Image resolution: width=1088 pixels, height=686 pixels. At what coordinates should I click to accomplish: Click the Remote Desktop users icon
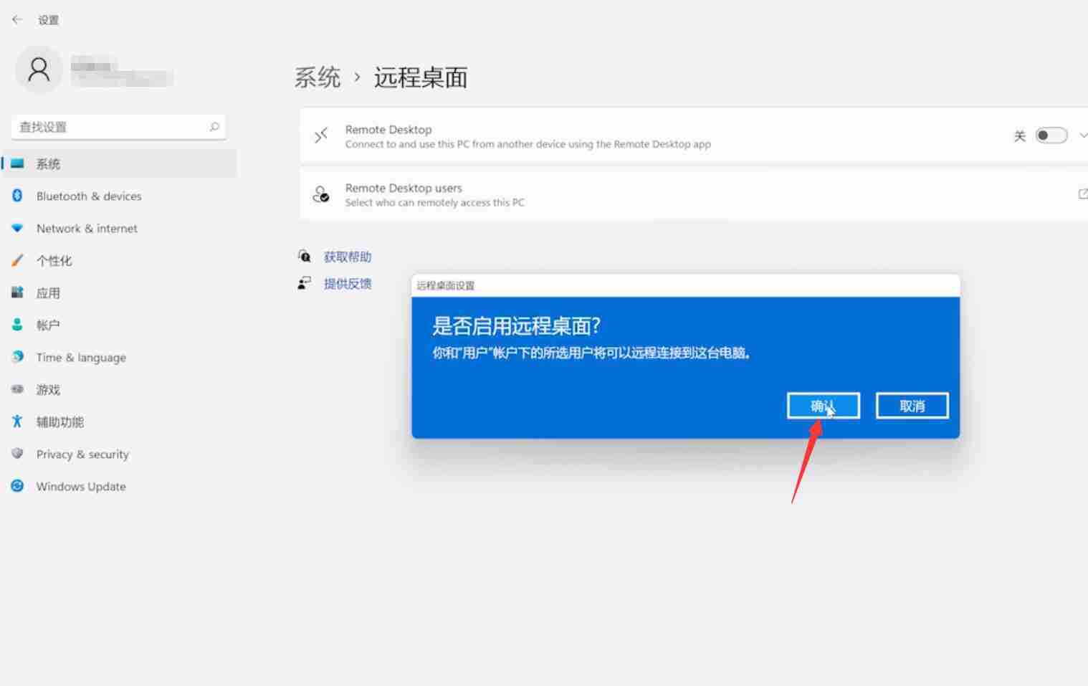pyautogui.click(x=320, y=194)
